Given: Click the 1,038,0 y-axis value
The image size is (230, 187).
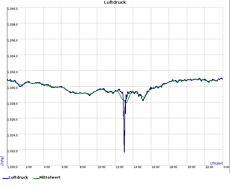Looking at the screenshot, I should pyautogui.click(x=12, y=25).
